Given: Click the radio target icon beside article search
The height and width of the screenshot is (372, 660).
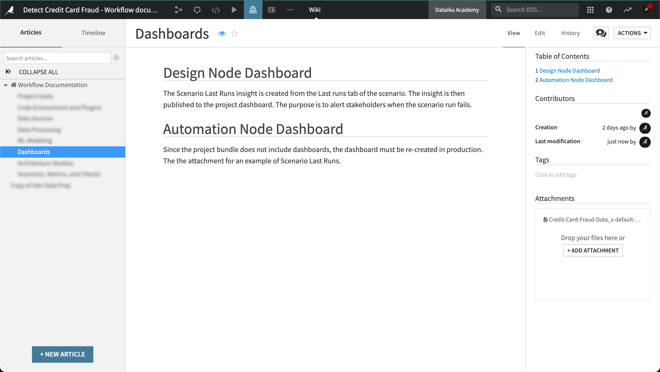Looking at the screenshot, I should pyautogui.click(x=116, y=58).
